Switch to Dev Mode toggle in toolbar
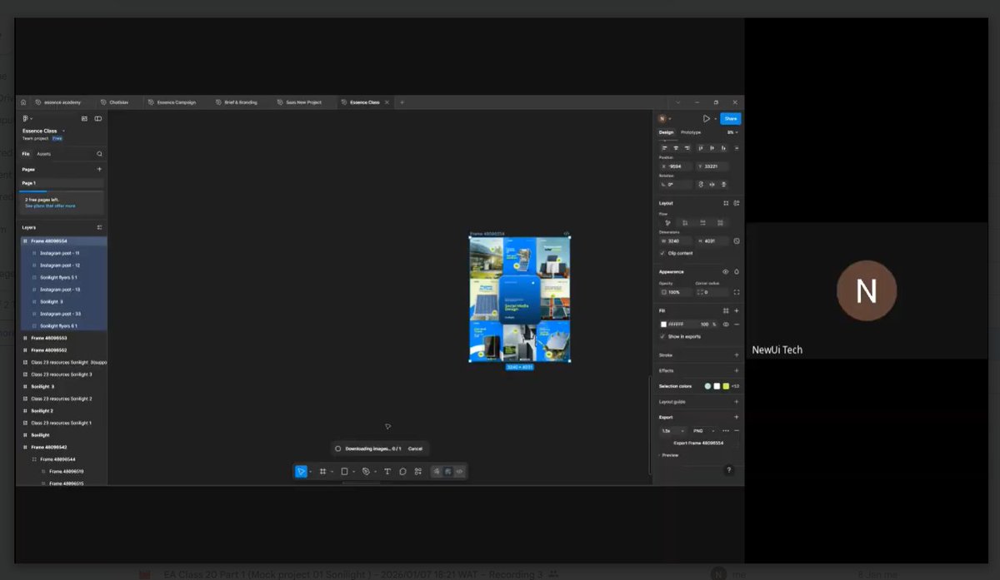Image resolution: width=1000 pixels, height=580 pixels. pos(459,472)
